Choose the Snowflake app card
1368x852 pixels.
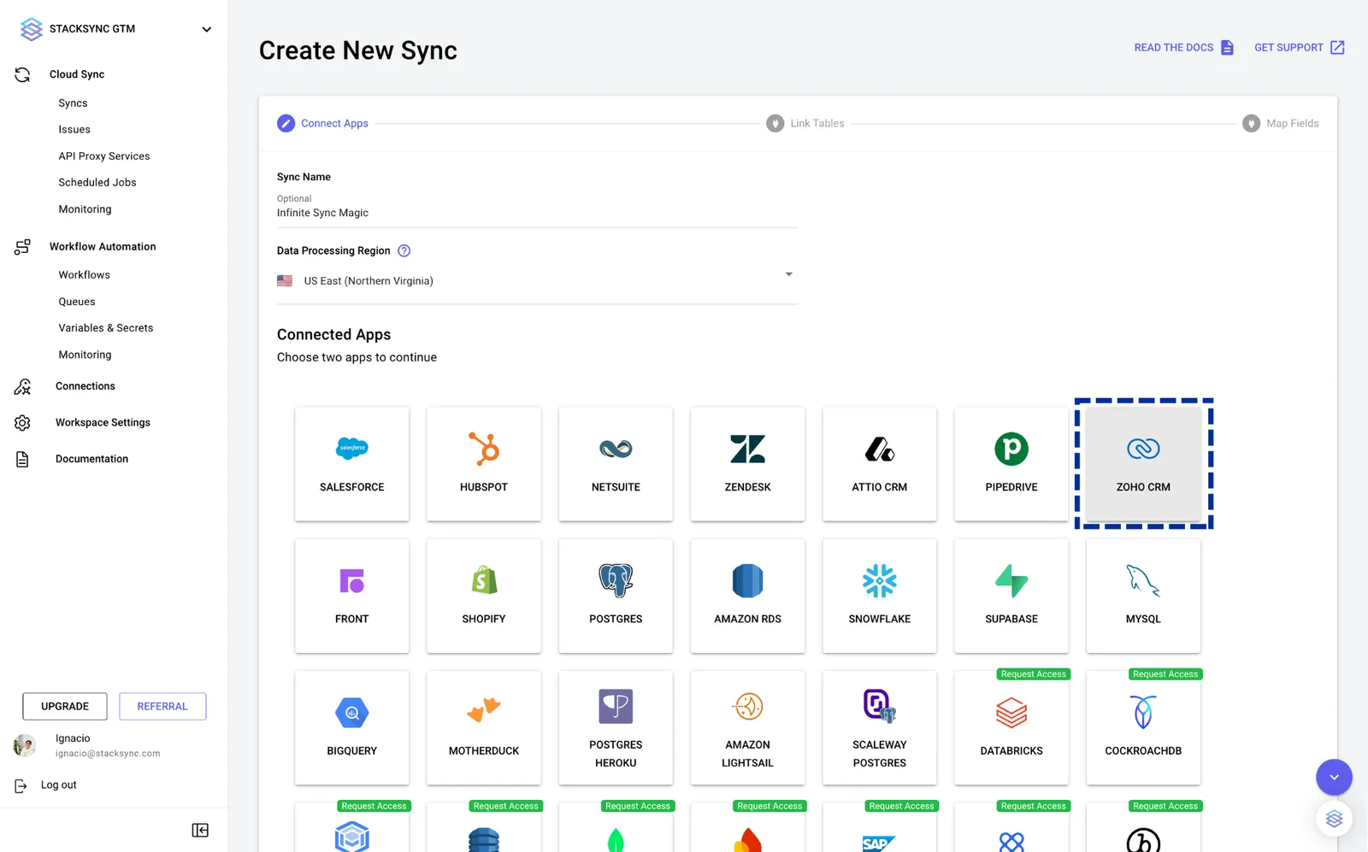[879, 596]
